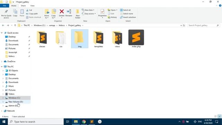
Task: Select OneDrive in navigation pane
Action: (11, 61)
